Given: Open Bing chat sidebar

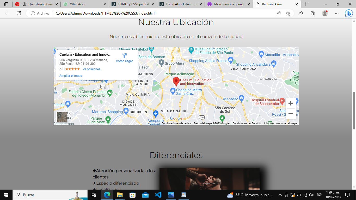Looking at the screenshot, I should [349, 13].
